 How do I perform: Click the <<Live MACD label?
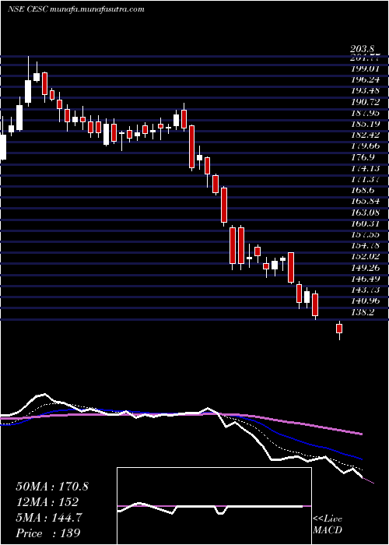tap(328, 525)
